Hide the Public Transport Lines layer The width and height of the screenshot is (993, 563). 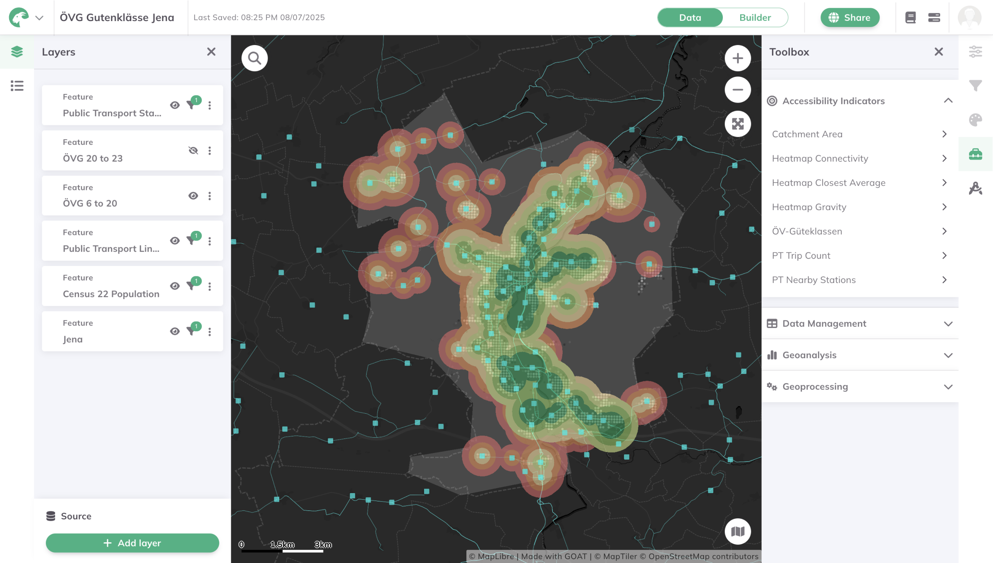pyautogui.click(x=175, y=241)
